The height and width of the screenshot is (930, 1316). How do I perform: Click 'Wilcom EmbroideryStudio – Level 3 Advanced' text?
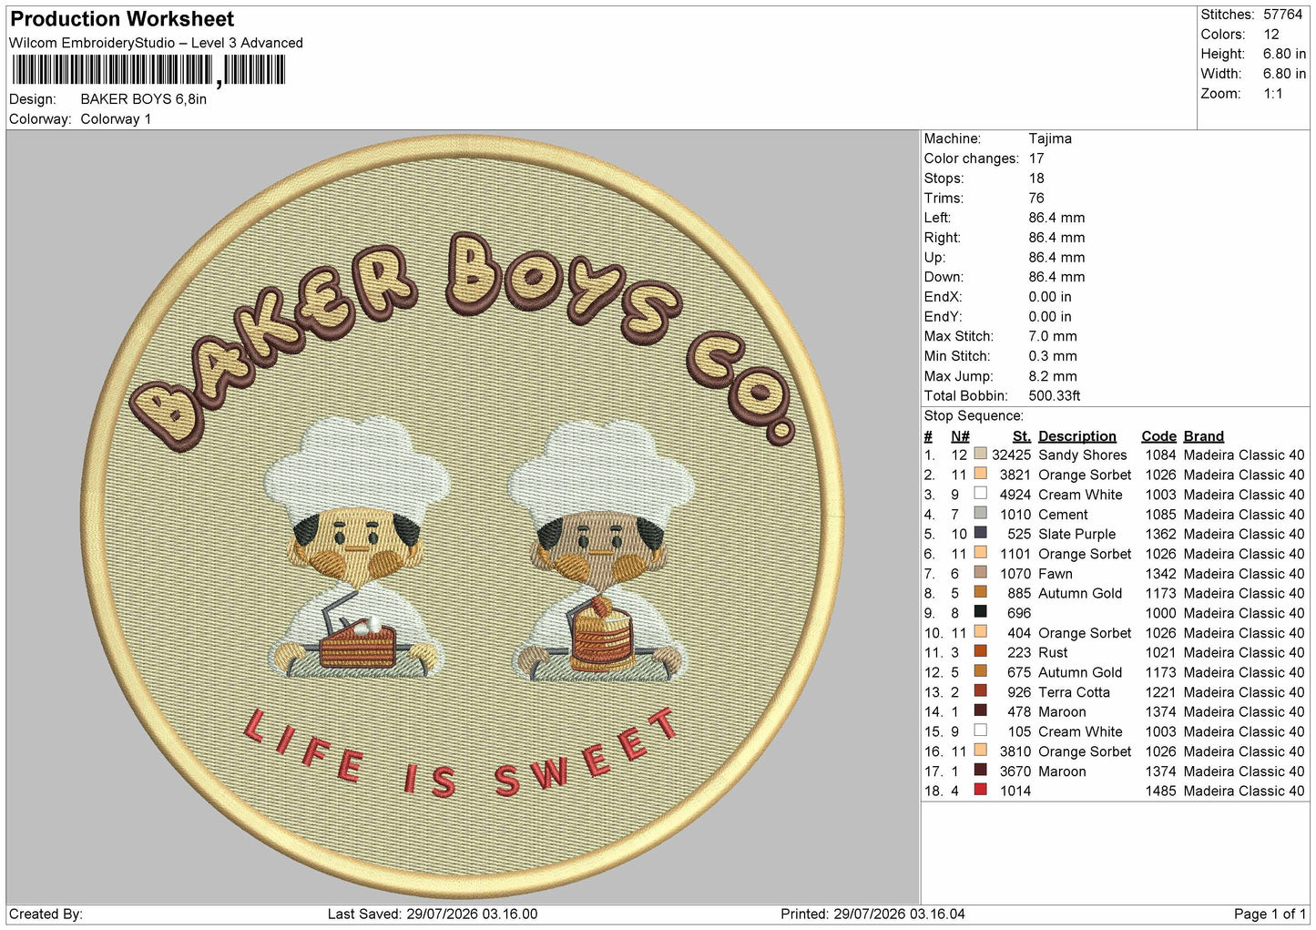tap(156, 43)
